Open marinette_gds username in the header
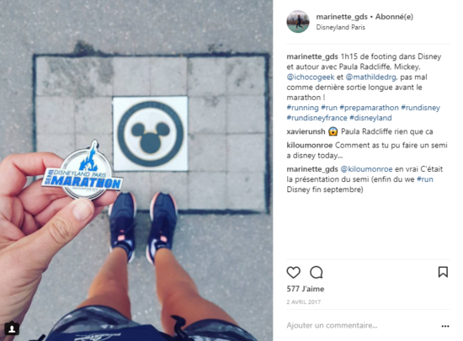Screen dimensions: 463x341 (342, 17)
